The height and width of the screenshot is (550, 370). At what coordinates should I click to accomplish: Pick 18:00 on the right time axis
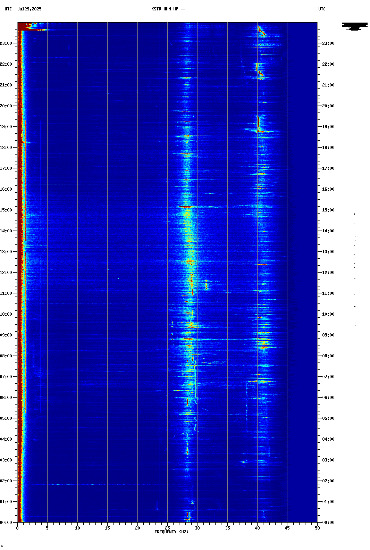click(x=328, y=148)
